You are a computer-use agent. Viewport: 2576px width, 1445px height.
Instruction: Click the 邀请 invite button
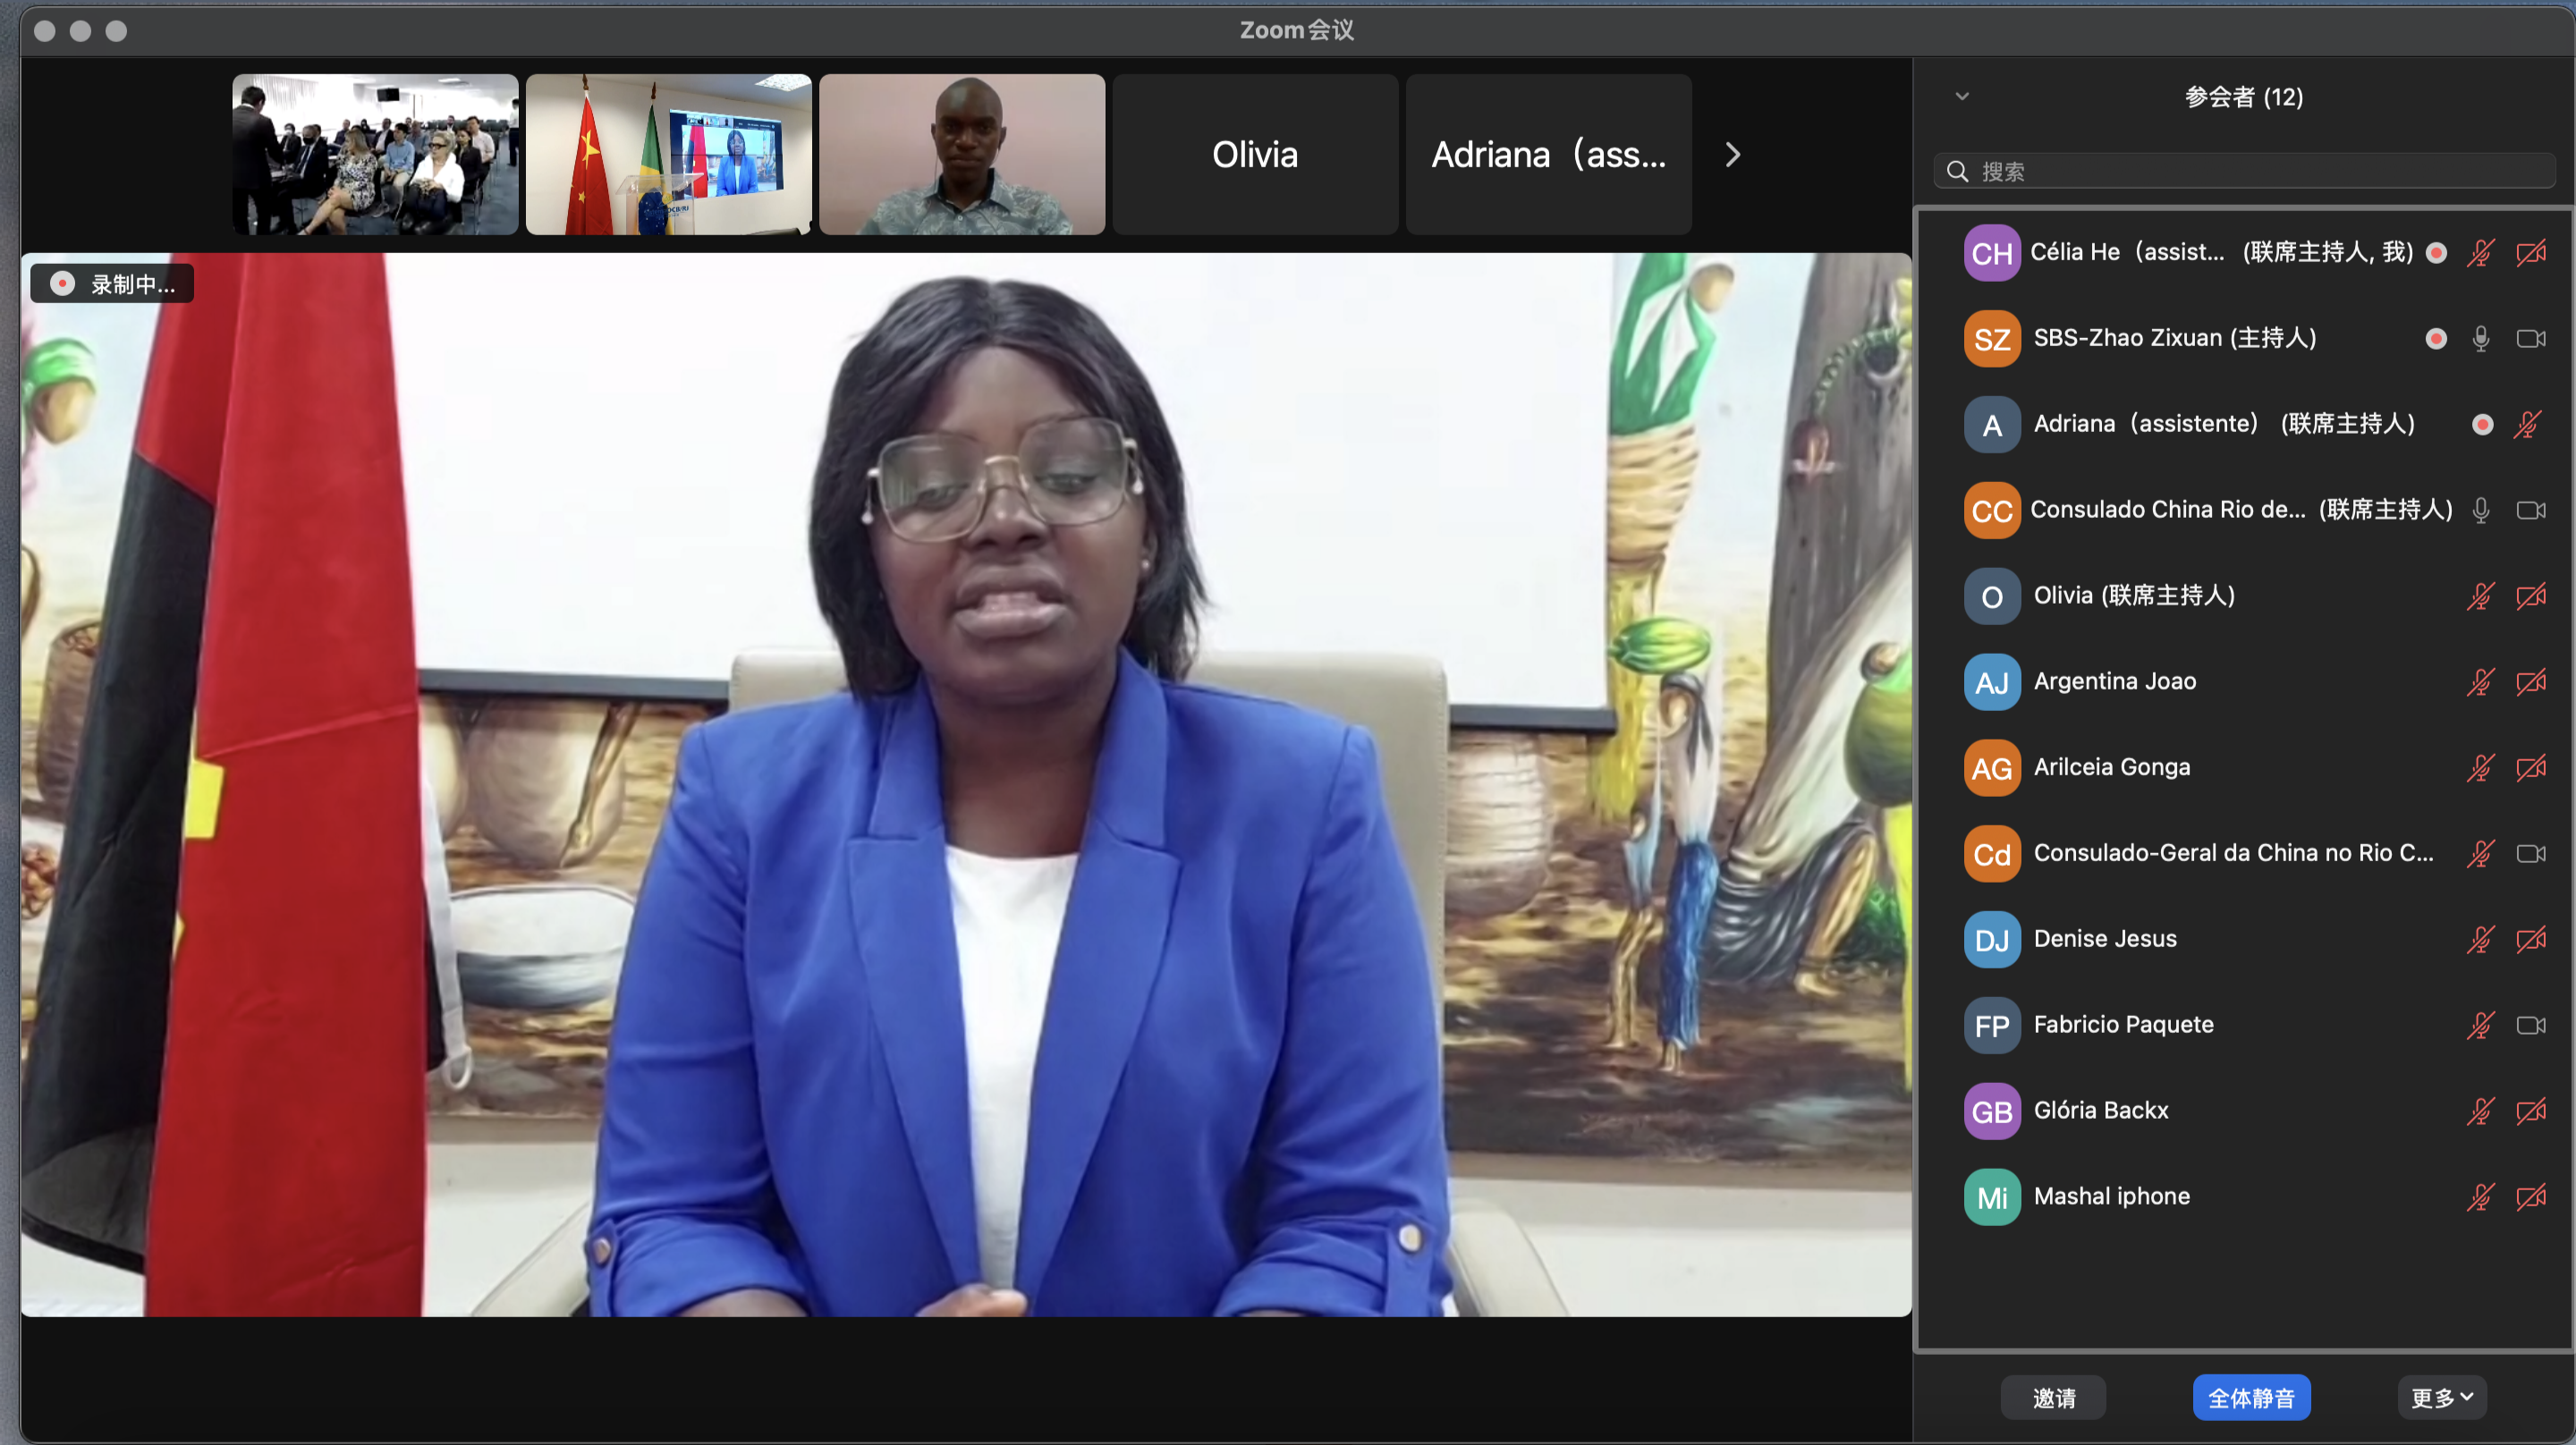coord(2053,1397)
